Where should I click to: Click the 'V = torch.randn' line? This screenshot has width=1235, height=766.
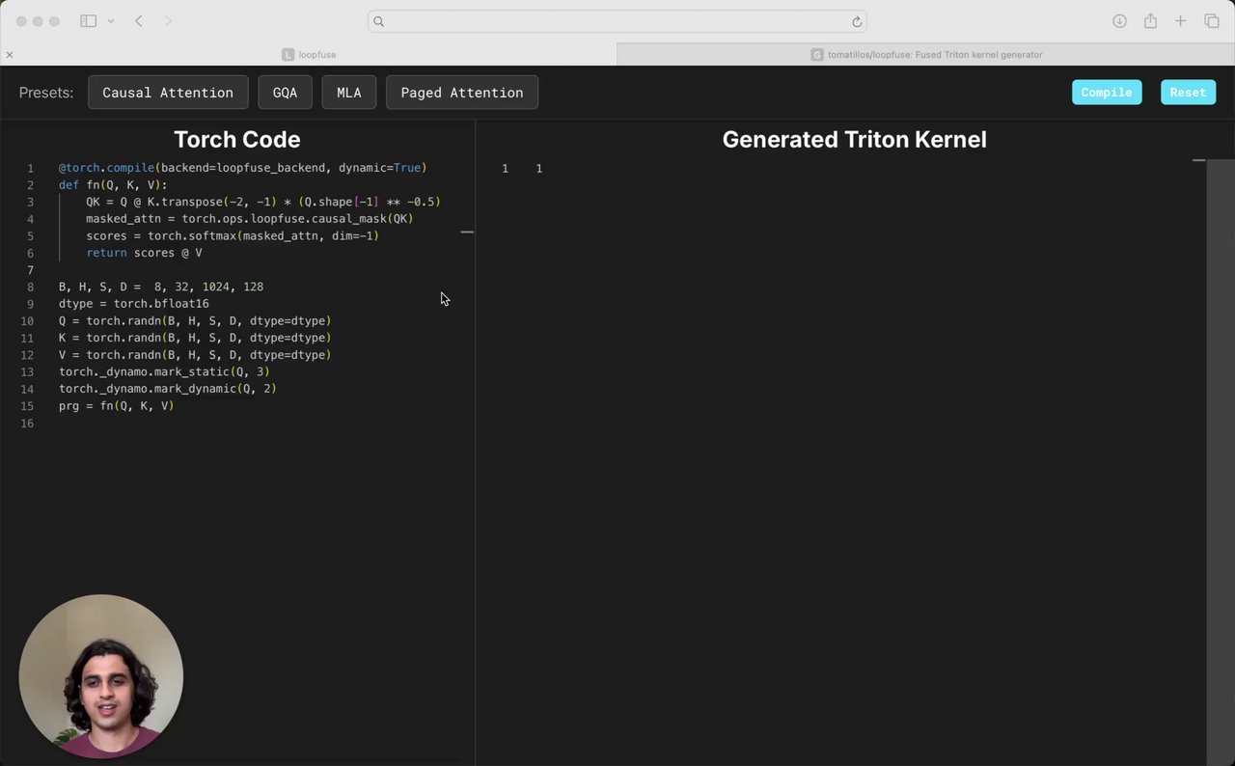(194, 355)
